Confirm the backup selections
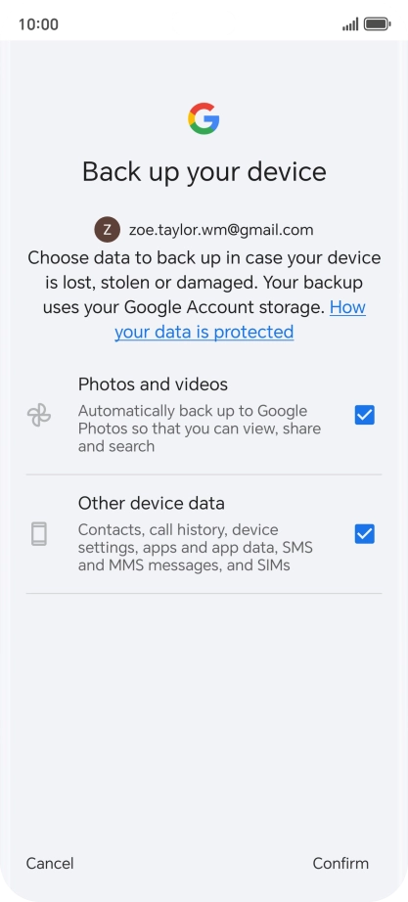Screen dimensions: 408x902 tap(340, 863)
